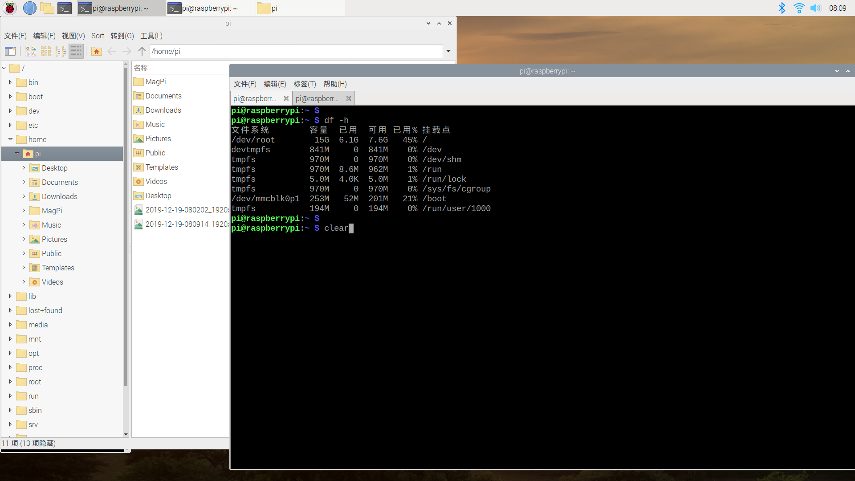Click the volume speaker icon
The height and width of the screenshot is (481, 855).
[x=815, y=8]
